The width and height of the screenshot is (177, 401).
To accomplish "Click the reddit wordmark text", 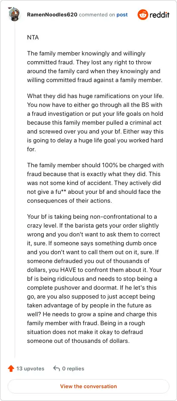I will [x=159, y=15].
